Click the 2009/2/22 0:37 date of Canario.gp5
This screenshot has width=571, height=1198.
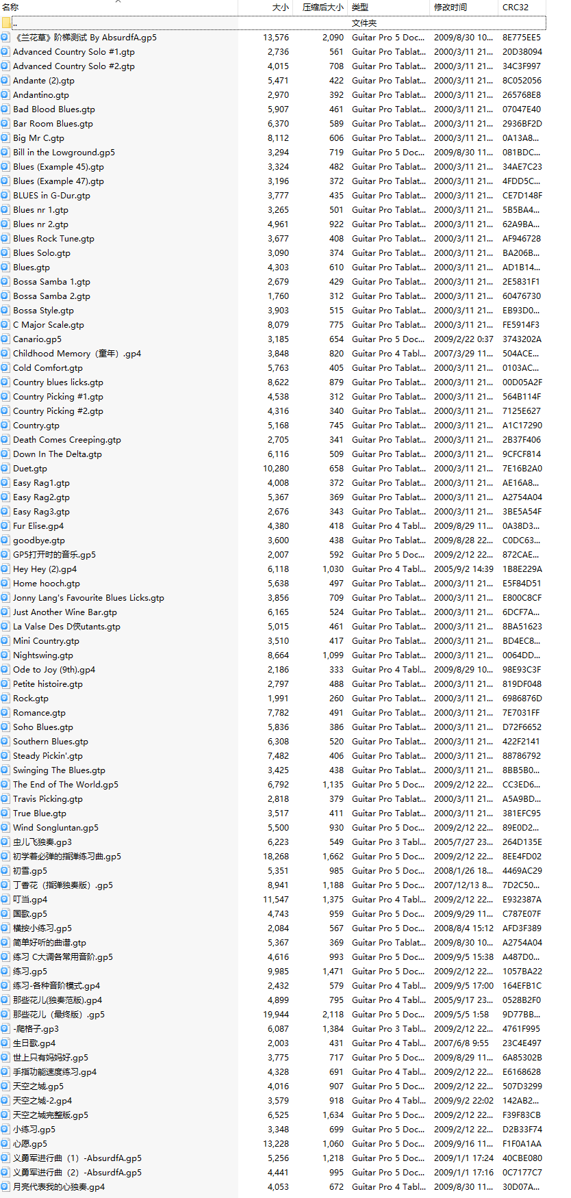(464, 339)
